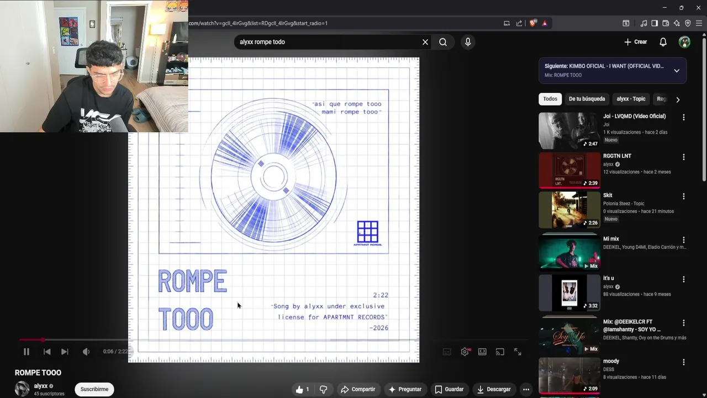Viewport: 707px width, 398px height.
Task: Expand the Siguiente mix playlist panel
Action: click(677, 70)
